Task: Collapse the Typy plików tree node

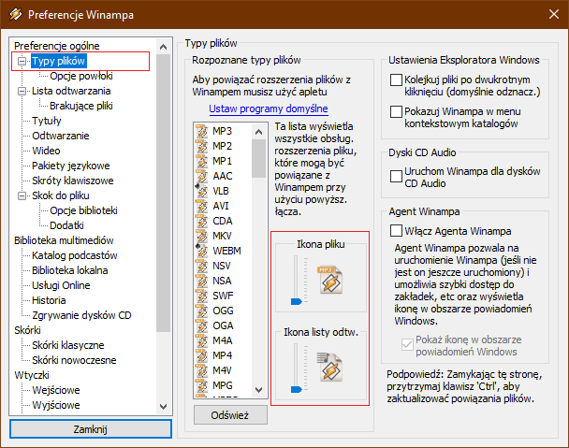Action: click(x=22, y=61)
